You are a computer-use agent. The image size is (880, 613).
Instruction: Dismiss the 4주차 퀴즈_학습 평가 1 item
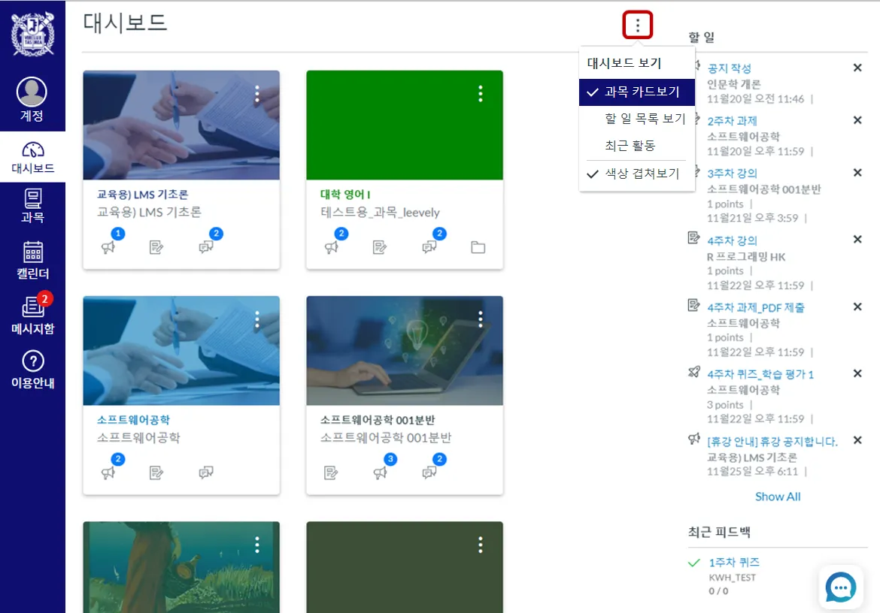pyautogui.click(x=857, y=374)
